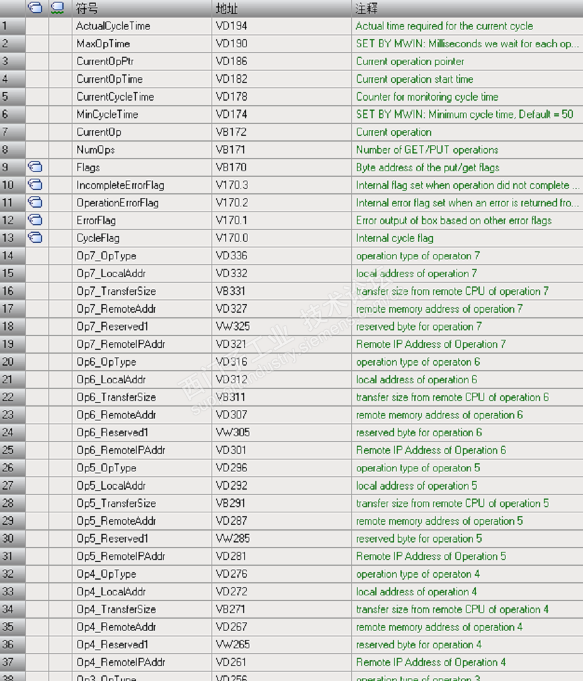The height and width of the screenshot is (681, 583).
Task: Click comment 'Current operation pointer'
Action: [410, 61]
